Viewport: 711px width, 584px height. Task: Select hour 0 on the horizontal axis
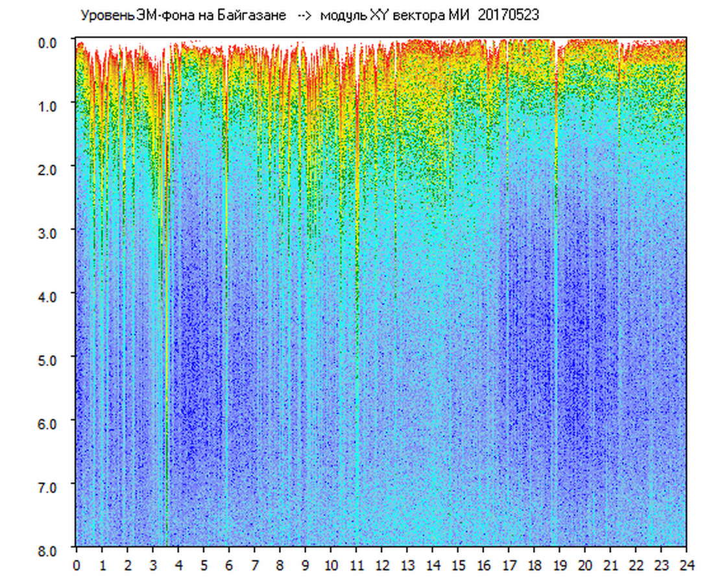(x=77, y=565)
